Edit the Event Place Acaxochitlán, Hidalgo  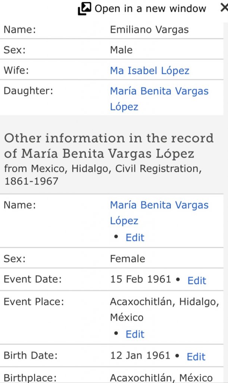coord(135,334)
